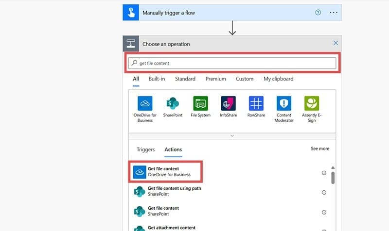Show info for SharePoint Get file content

(324, 212)
